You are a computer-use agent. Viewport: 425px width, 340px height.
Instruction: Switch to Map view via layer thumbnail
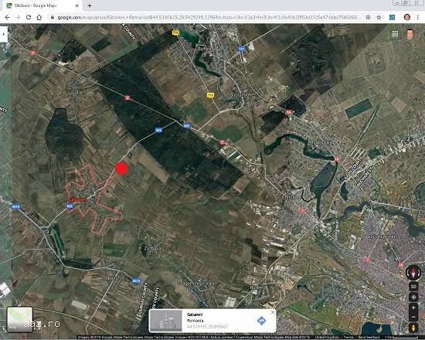point(19,319)
